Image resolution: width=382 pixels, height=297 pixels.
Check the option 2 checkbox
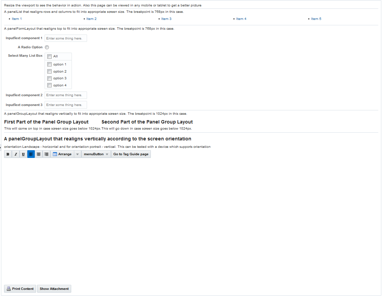click(50, 72)
